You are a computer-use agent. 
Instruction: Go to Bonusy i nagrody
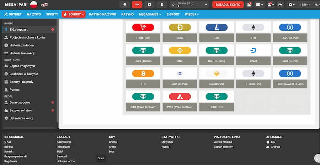pyautogui.click(x=29, y=82)
